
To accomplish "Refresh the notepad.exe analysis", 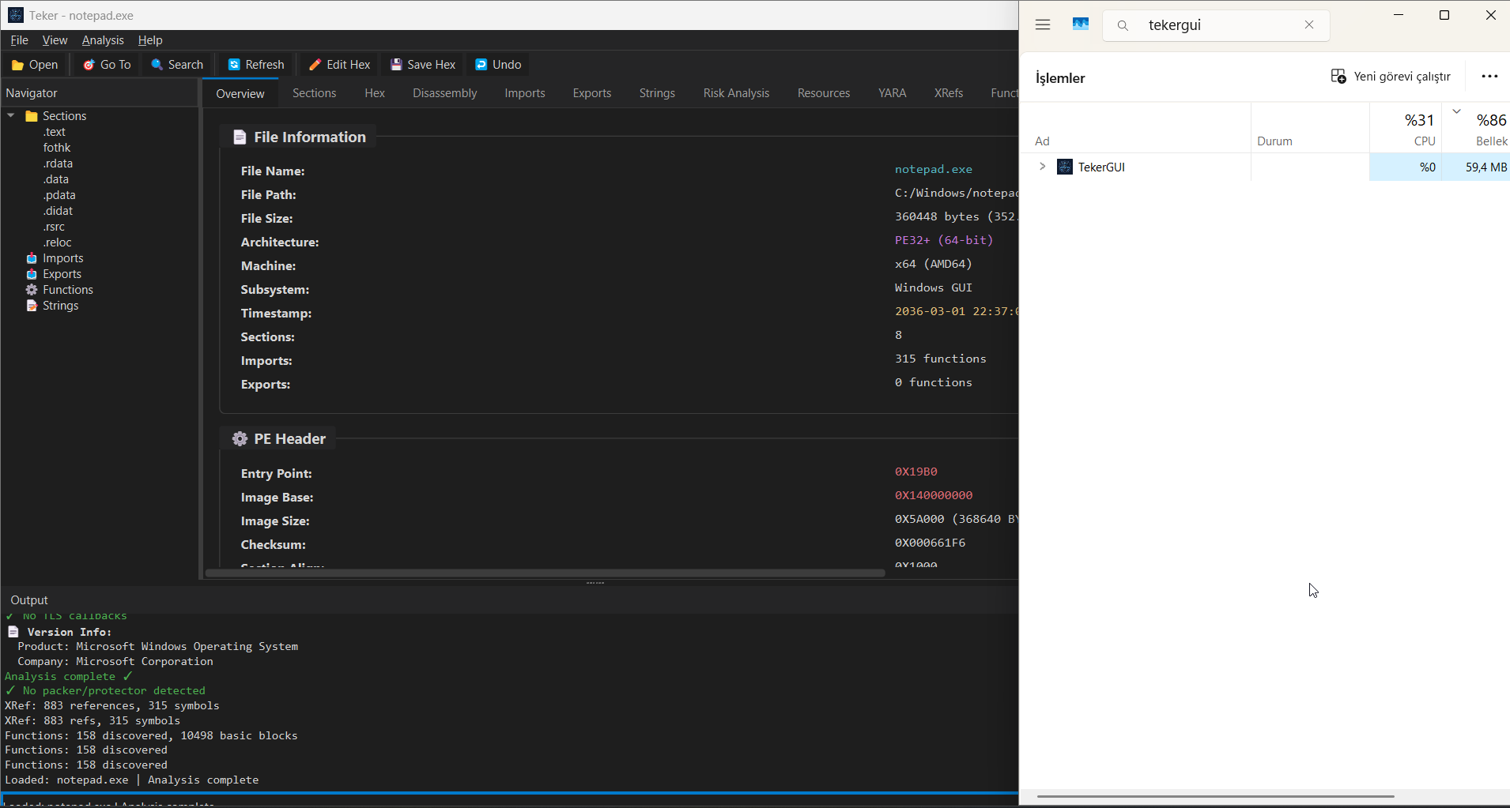I will click(x=255, y=64).
